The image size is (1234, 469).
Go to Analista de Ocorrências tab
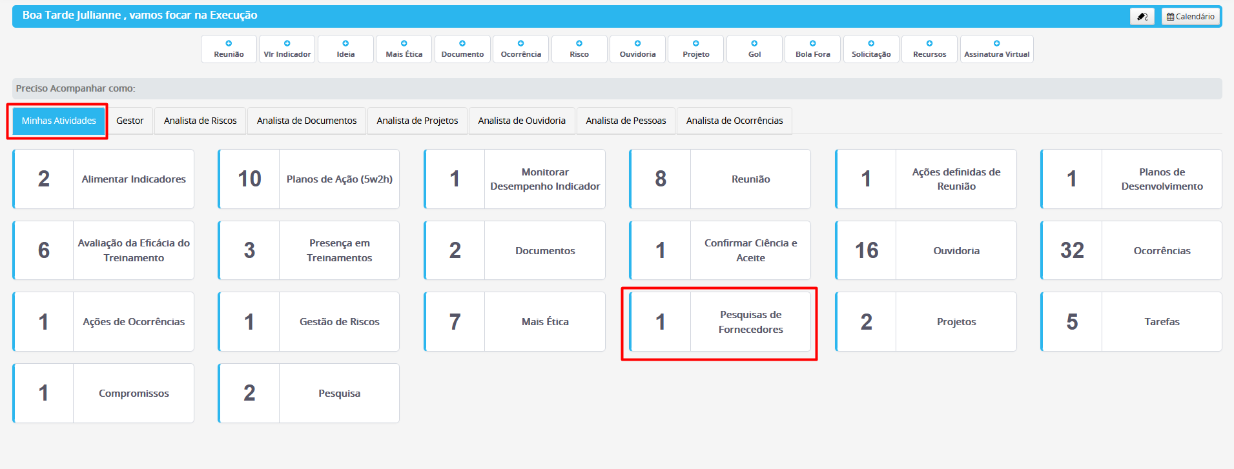click(x=734, y=121)
